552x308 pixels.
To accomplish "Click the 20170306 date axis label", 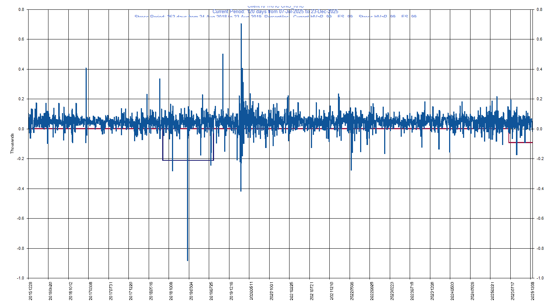I will click(91, 292).
